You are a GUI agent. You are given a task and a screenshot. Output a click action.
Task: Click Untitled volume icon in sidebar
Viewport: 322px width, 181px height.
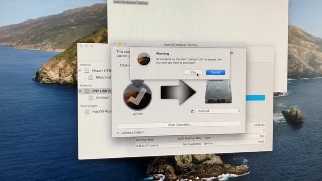tap(91, 98)
